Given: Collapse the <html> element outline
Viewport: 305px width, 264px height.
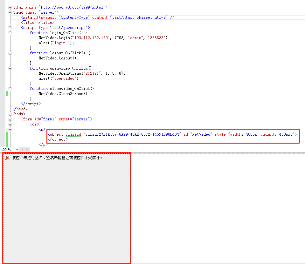Looking at the screenshot, I should [10, 7].
